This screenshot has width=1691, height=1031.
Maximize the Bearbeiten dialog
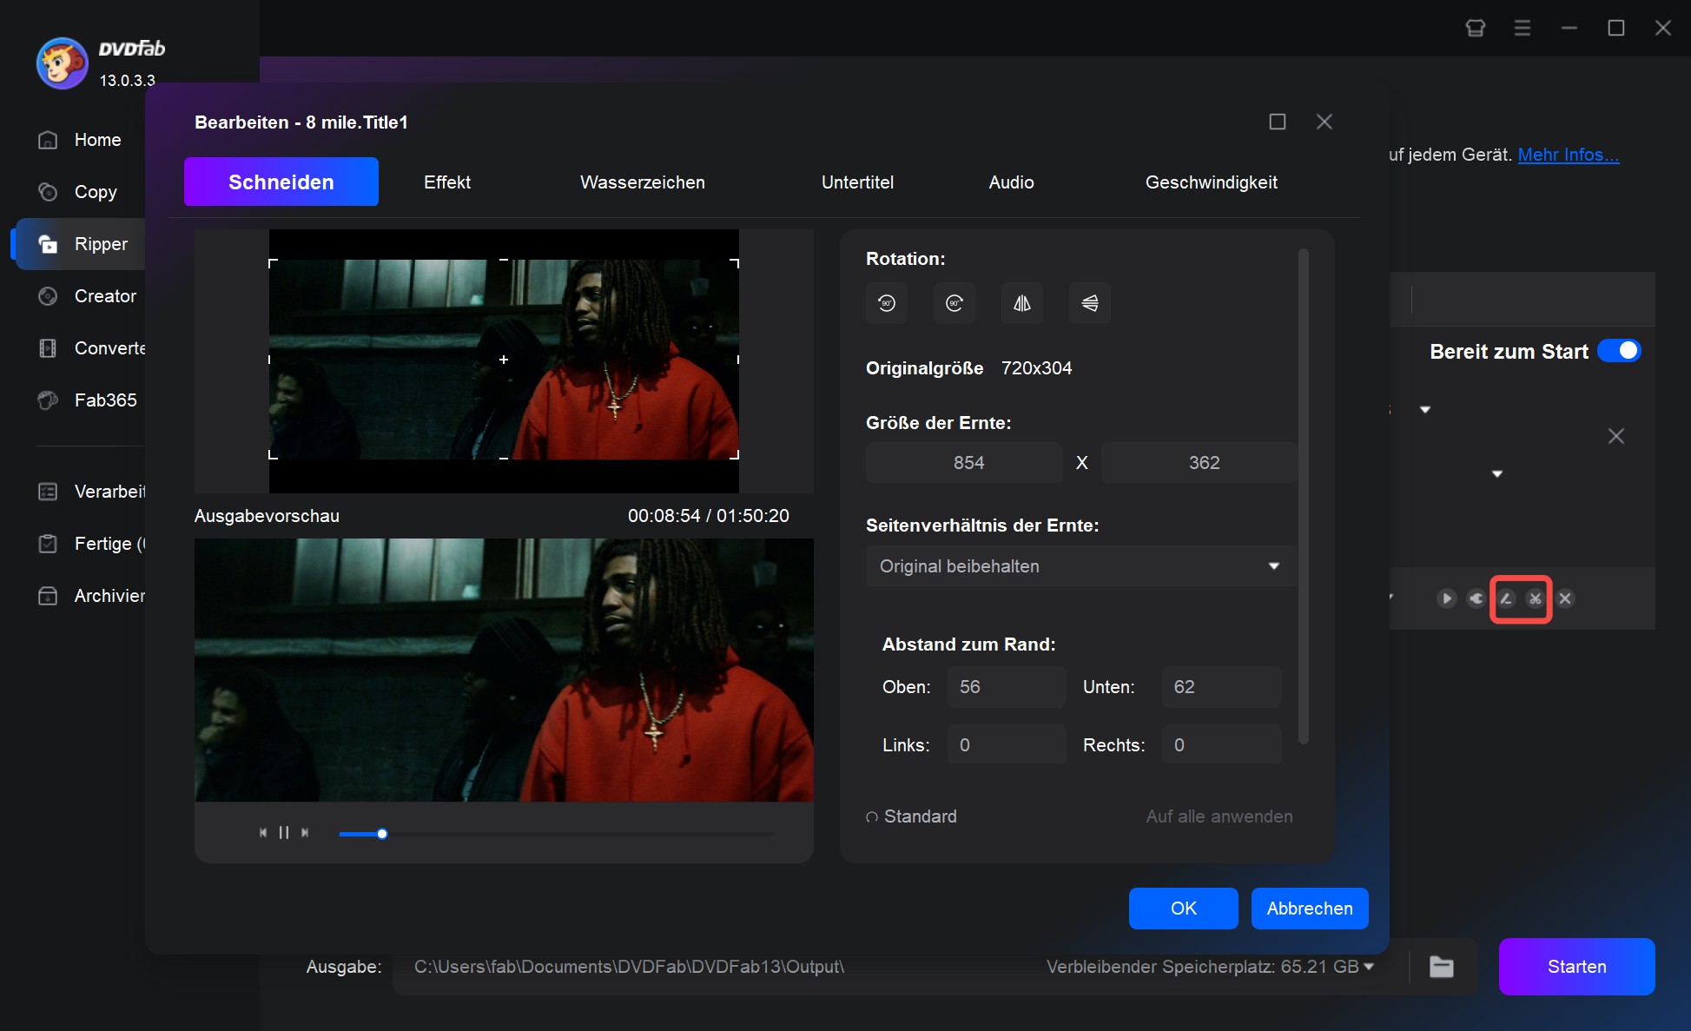tap(1278, 122)
